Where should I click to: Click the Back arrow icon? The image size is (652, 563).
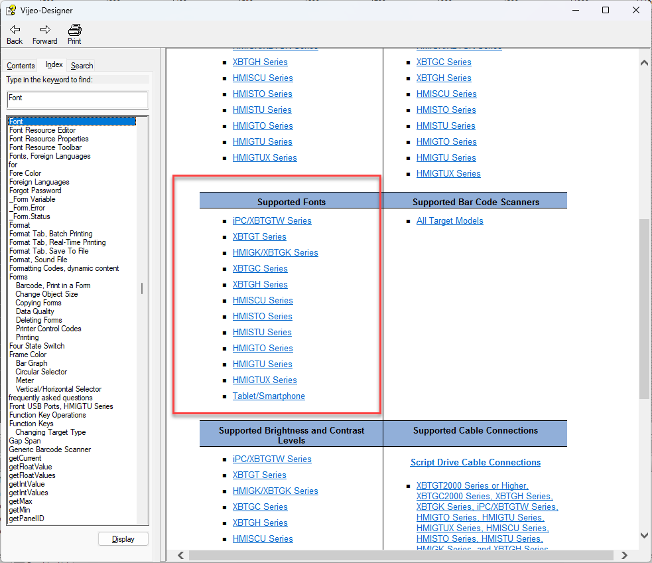[x=15, y=29]
